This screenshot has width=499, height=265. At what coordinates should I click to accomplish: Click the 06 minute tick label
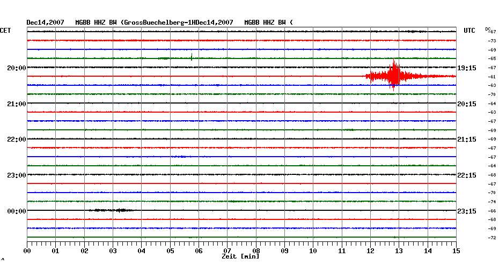(x=199, y=251)
